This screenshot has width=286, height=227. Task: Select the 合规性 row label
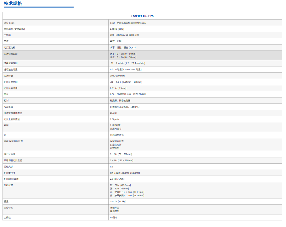pyautogui.click(x=7, y=218)
